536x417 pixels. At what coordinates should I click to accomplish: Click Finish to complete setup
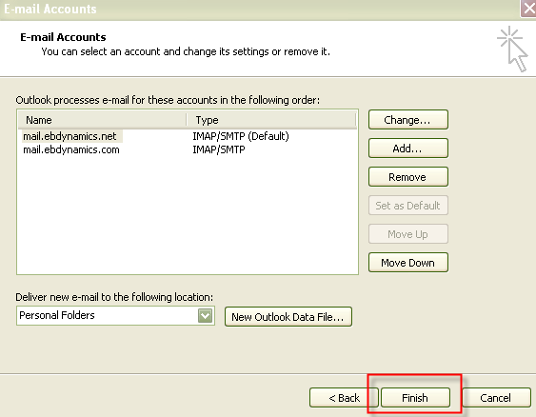click(x=415, y=398)
